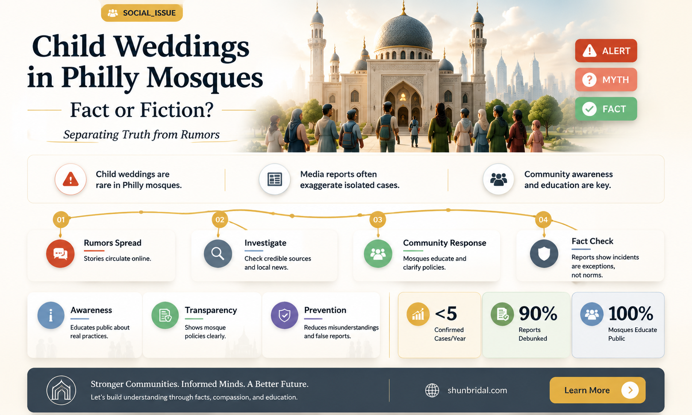Select the MYTH badge
The width and height of the screenshot is (692, 415).
tap(606, 79)
